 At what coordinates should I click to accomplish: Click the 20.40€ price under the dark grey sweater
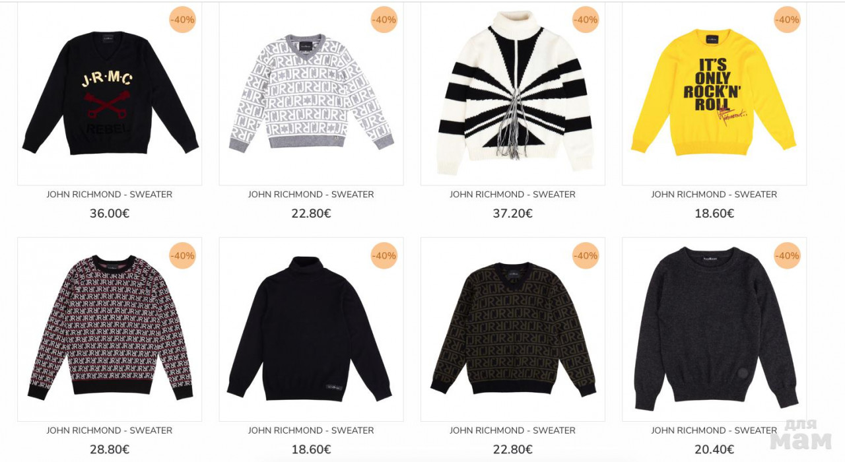pyautogui.click(x=714, y=449)
